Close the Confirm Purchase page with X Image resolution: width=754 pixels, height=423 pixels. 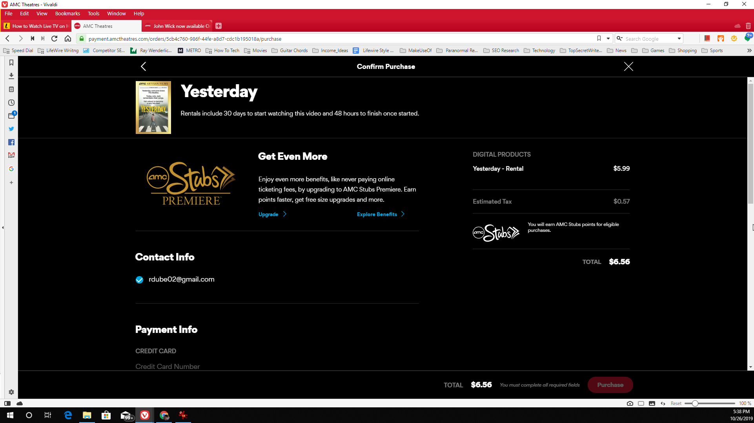pyautogui.click(x=628, y=67)
